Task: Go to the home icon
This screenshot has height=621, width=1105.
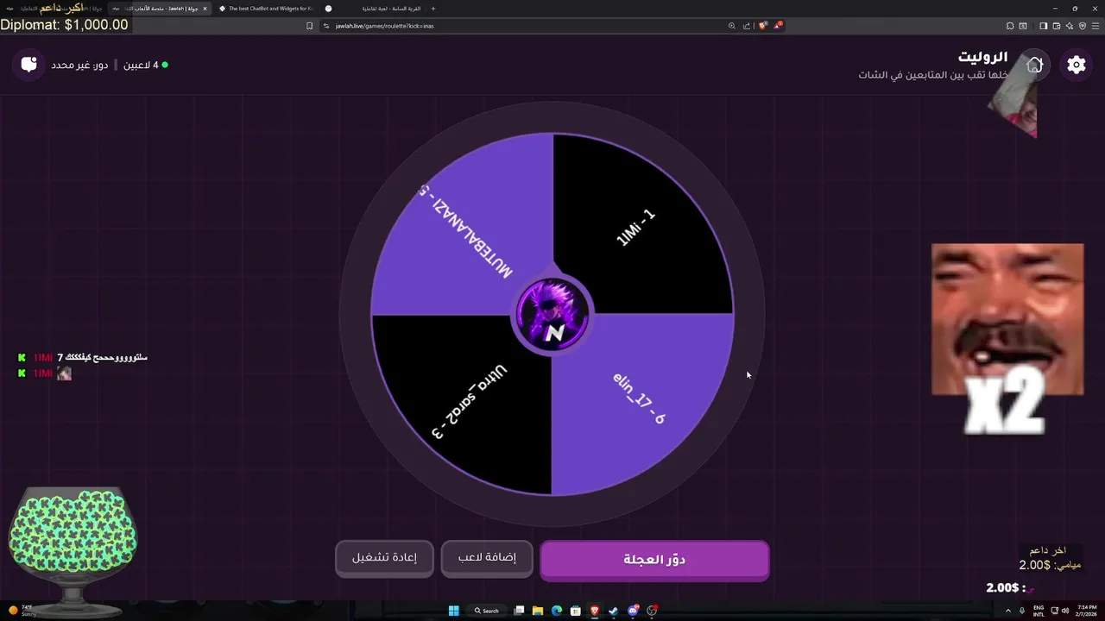Action: (1034, 65)
